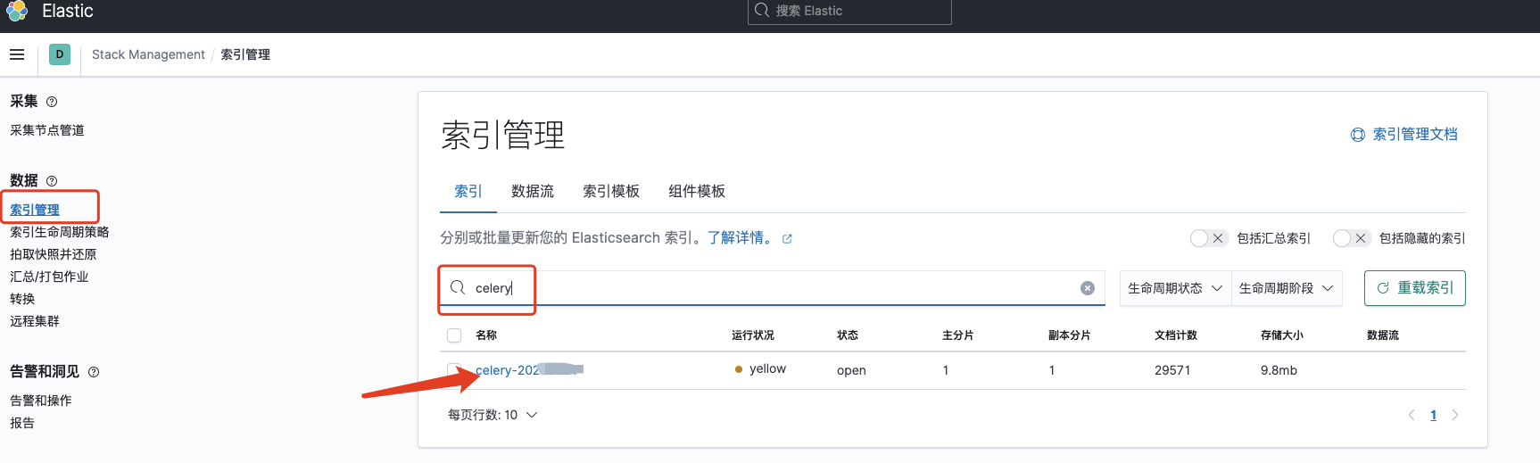Enable 包括隐藏的索引 switch
The height and width of the screenshot is (463, 1540).
click(x=1349, y=238)
